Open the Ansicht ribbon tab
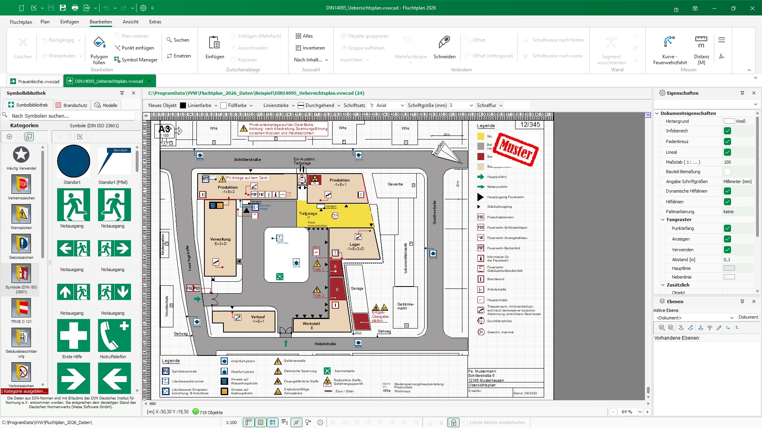The image size is (762, 428). (x=130, y=22)
